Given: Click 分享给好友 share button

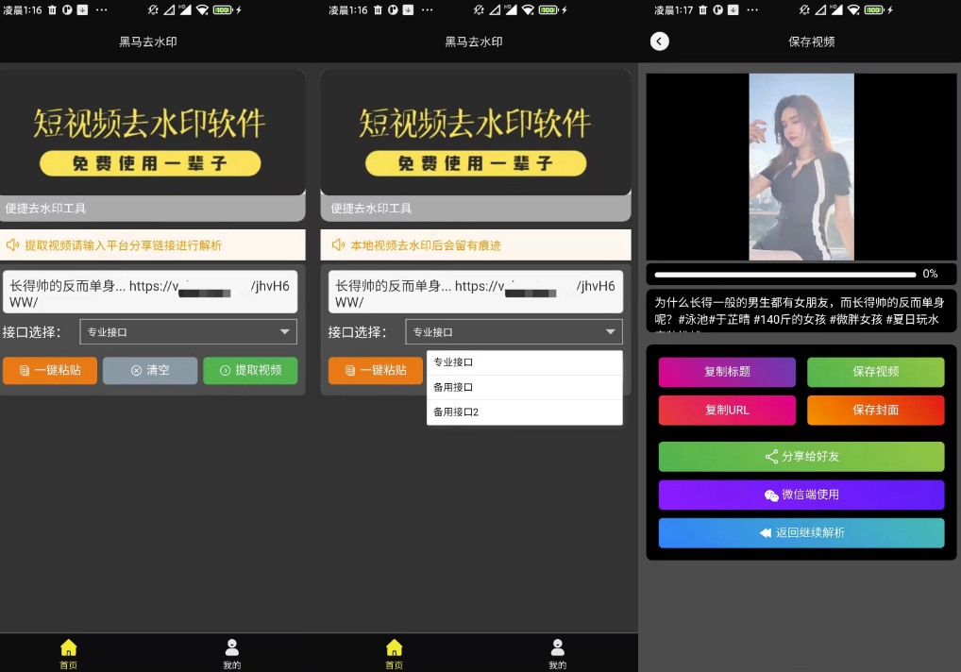Looking at the screenshot, I should point(801,457).
